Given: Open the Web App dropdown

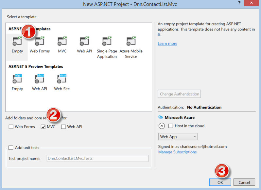Looking at the screenshot, I should coord(178,137).
